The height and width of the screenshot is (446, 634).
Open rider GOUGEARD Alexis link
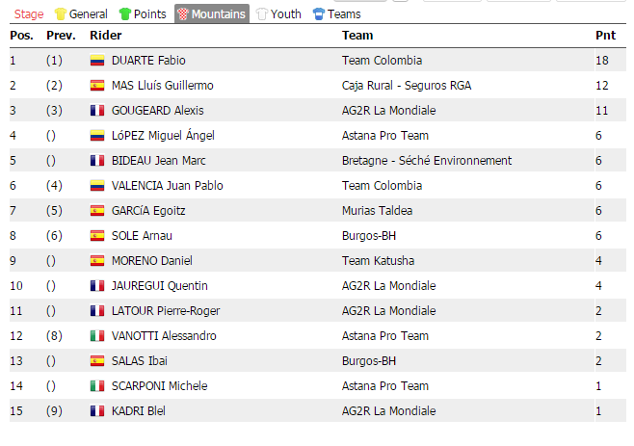[157, 111]
